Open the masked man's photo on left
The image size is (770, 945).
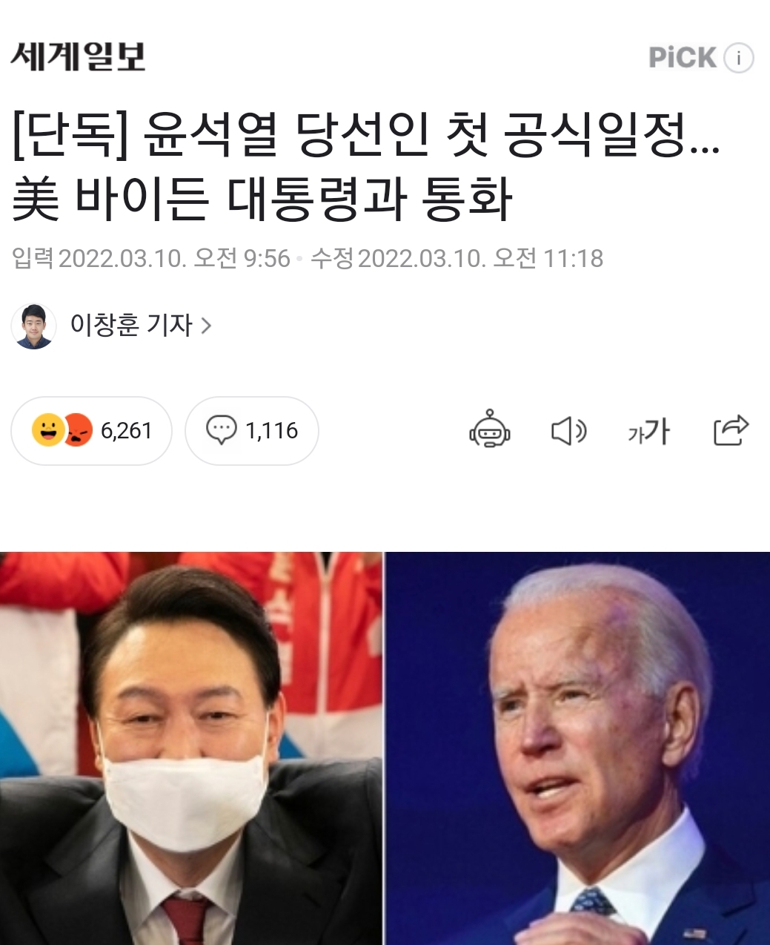point(190,748)
